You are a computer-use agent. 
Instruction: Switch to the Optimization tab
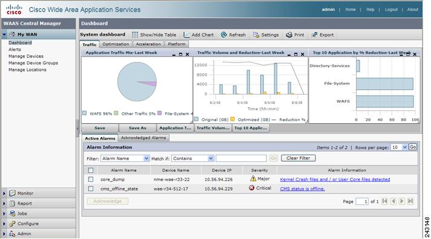coord(116,44)
